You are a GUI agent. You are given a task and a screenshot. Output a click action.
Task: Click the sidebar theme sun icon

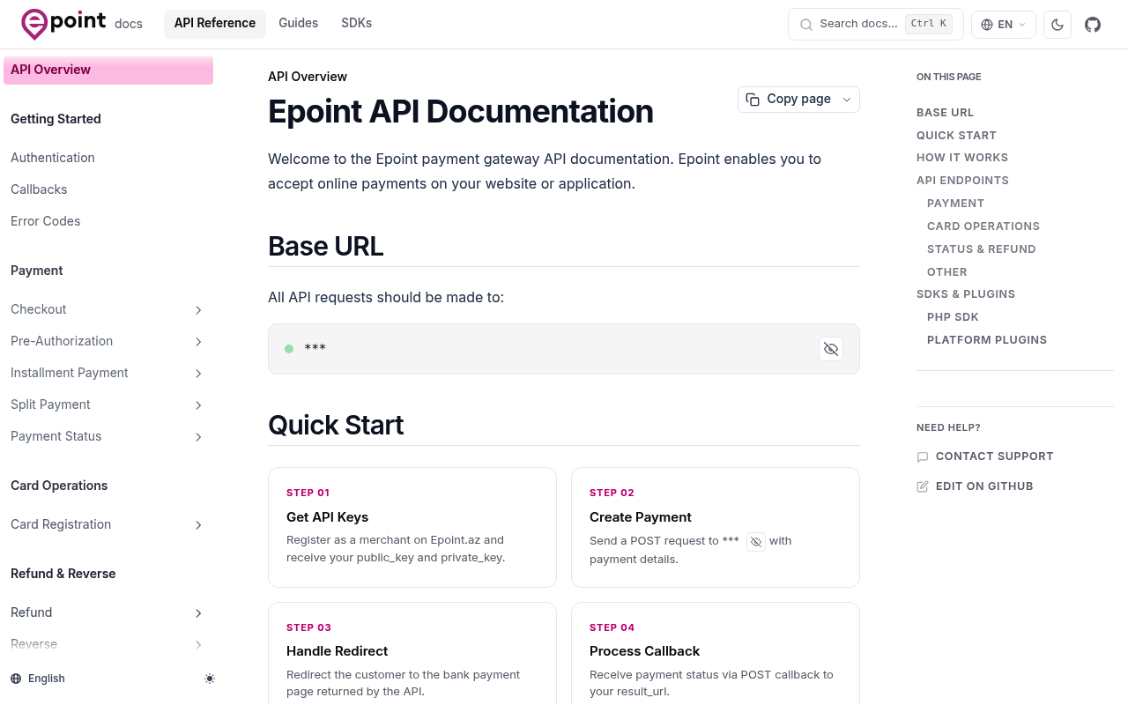tap(210, 679)
